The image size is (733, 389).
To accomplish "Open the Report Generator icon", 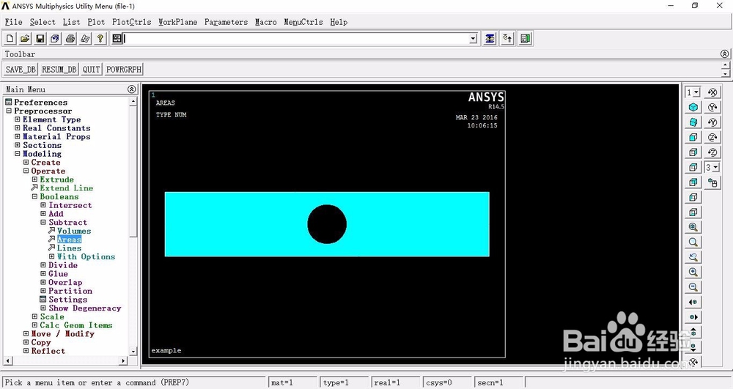I will click(x=85, y=39).
